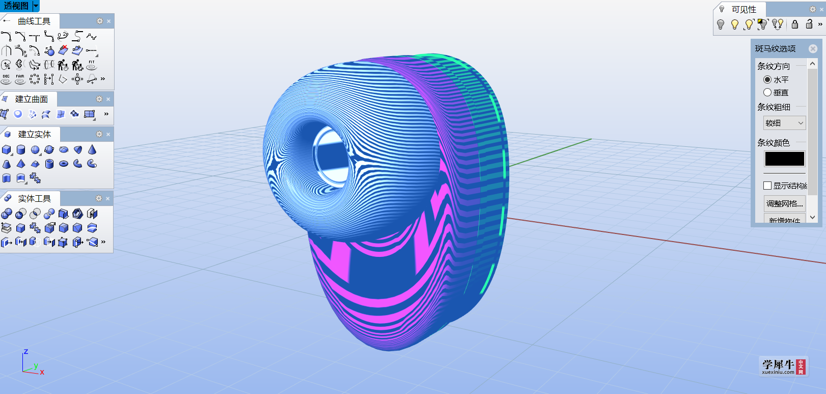Viewport: 826px width, 394px height.
Task: Click the Boolean split spheres icon
Action: coord(49,214)
